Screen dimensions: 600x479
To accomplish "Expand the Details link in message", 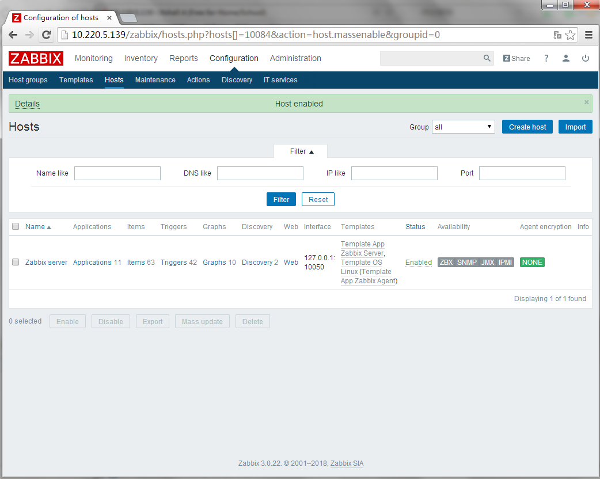I will tap(27, 104).
